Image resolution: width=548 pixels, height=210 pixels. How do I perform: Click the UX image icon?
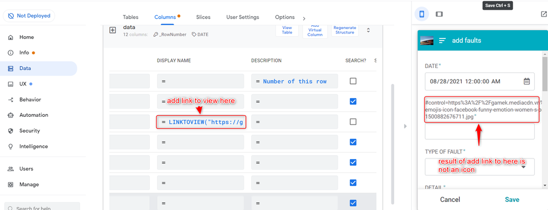tap(10, 84)
